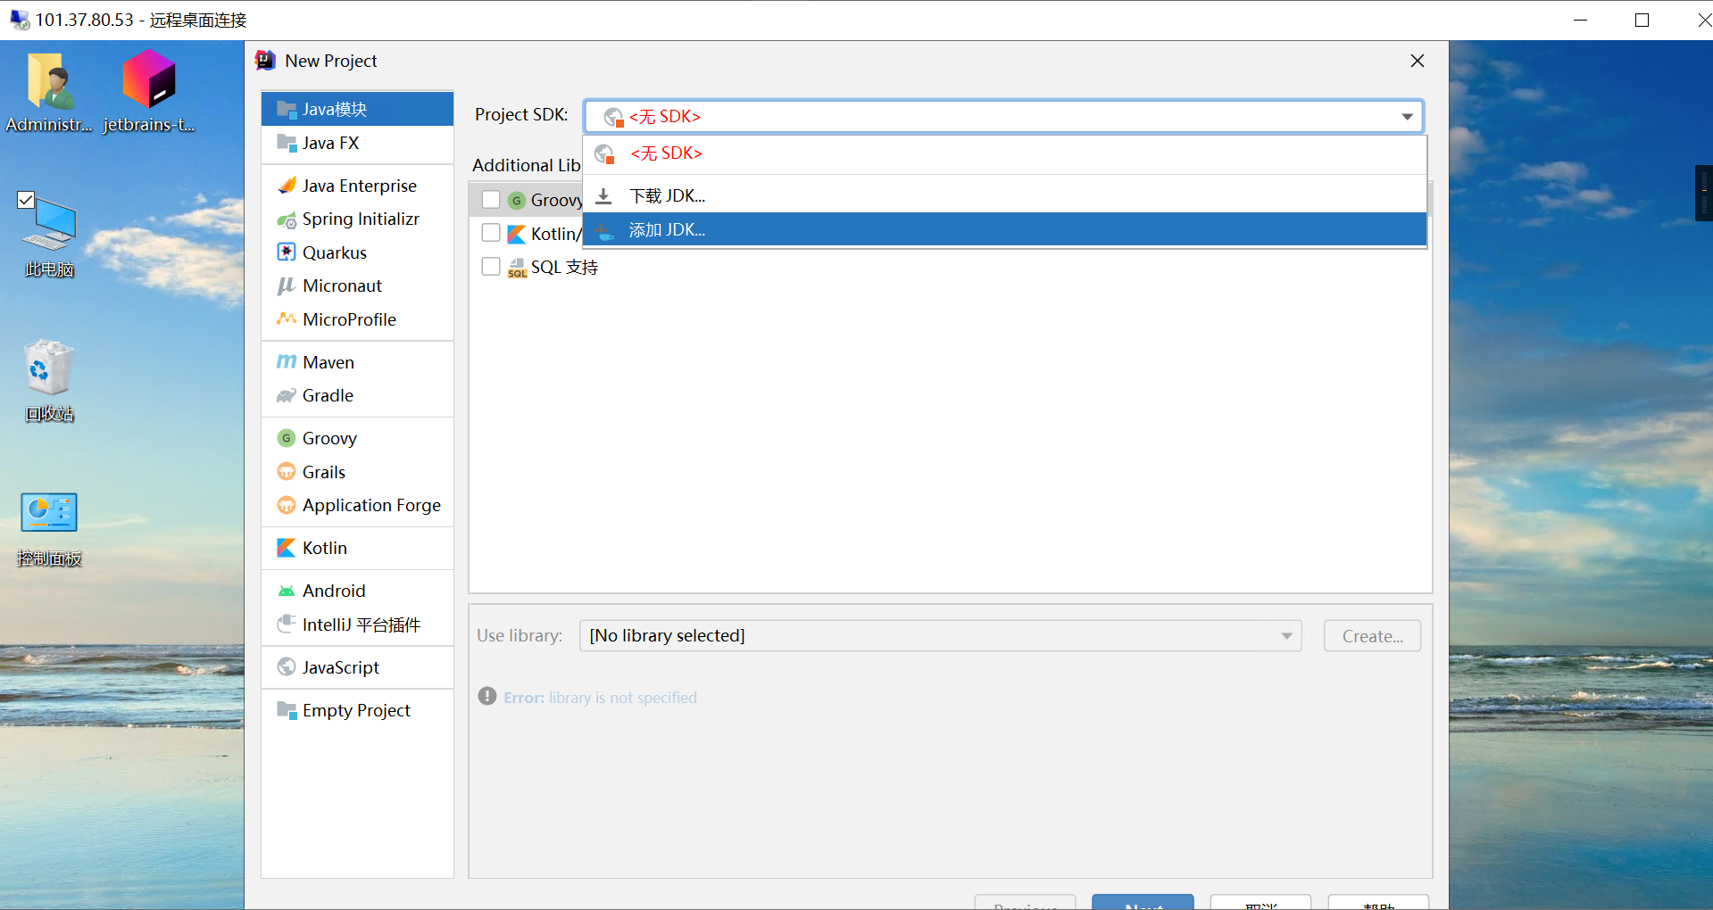Click the Create... library button
The height and width of the screenshot is (910, 1713).
pos(1372,636)
